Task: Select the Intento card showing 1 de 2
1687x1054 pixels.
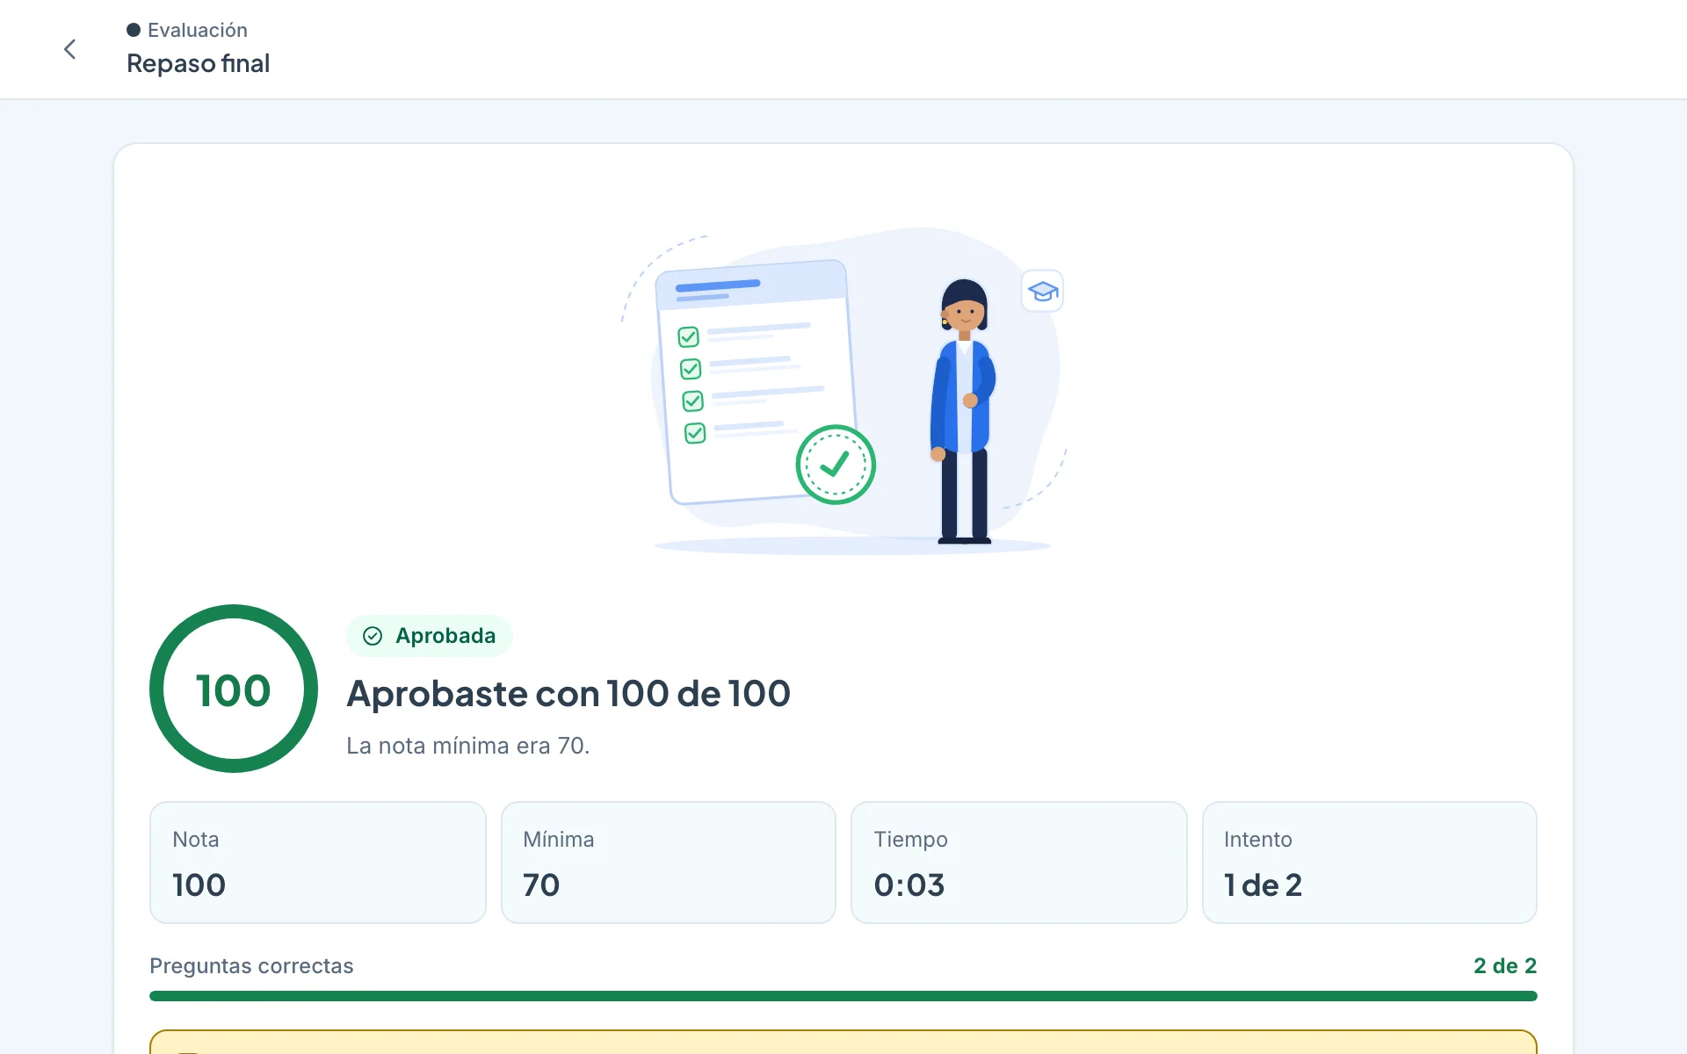Action: click(x=1370, y=863)
